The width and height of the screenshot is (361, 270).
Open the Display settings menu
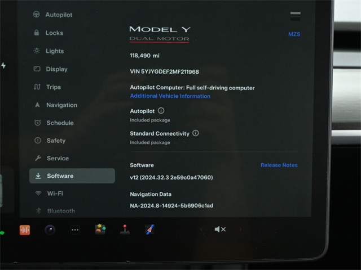point(51,69)
